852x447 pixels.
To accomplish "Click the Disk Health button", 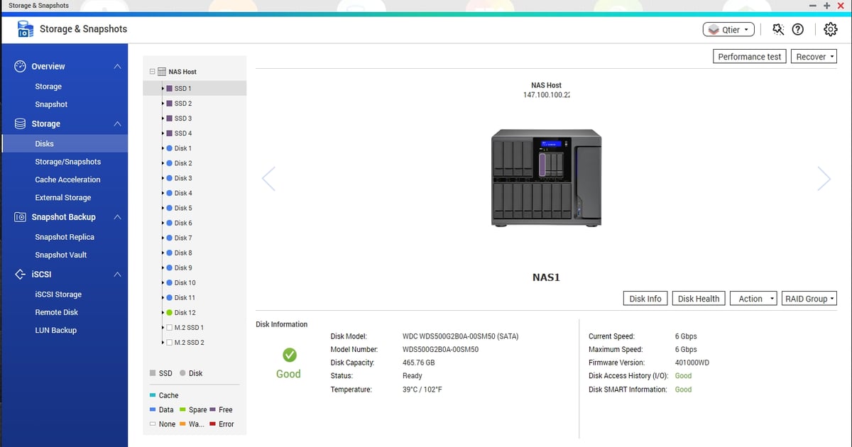I will 698,298.
